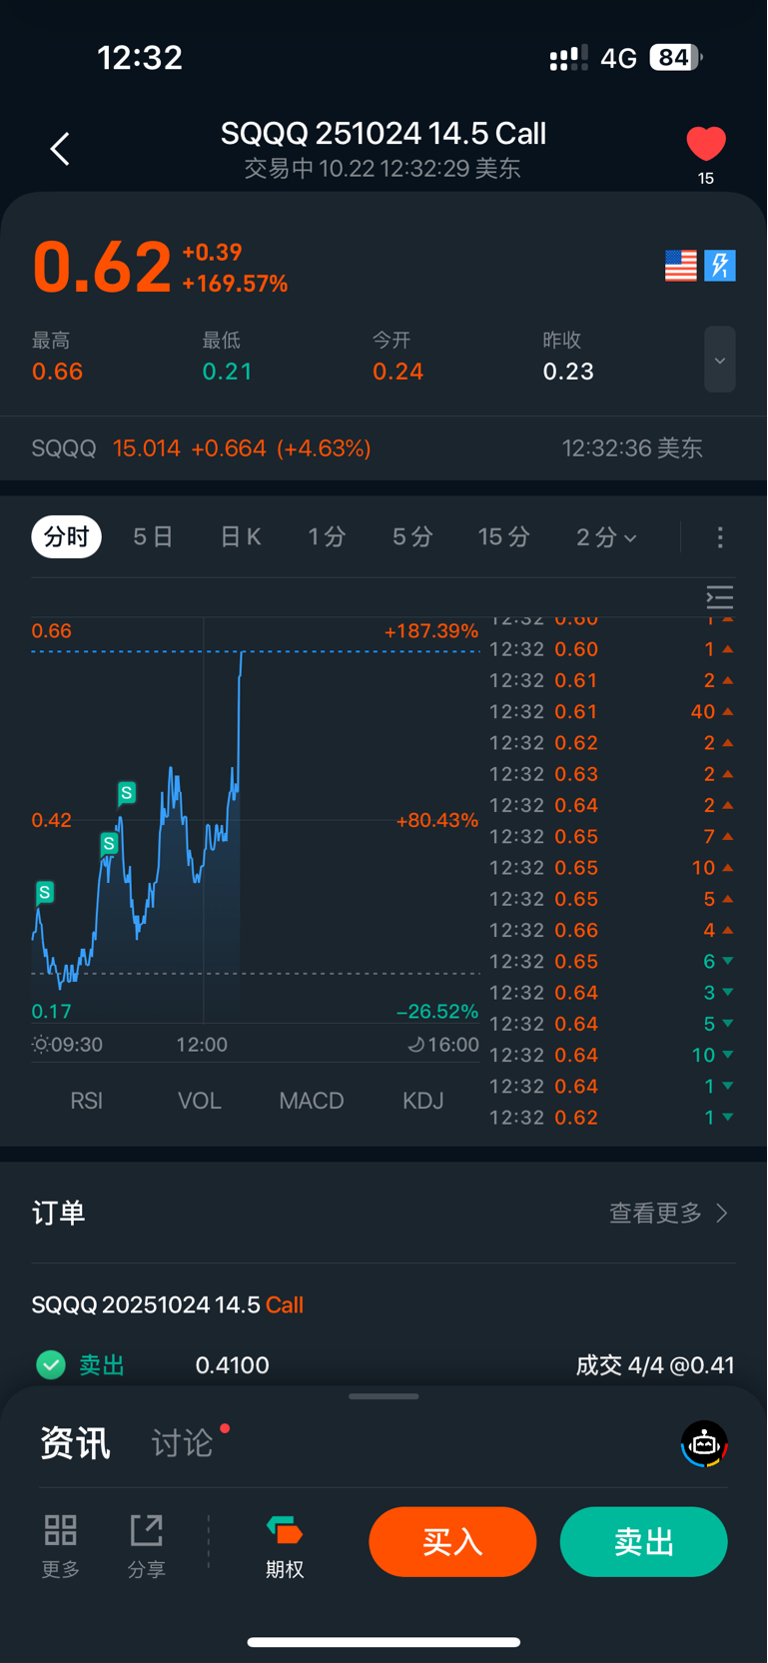Image resolution: width=768 pixels, height=1663 pixels.
Task: Tap the 今开 0.24 value
Action: pyautogui.click(x=398, y=372)
